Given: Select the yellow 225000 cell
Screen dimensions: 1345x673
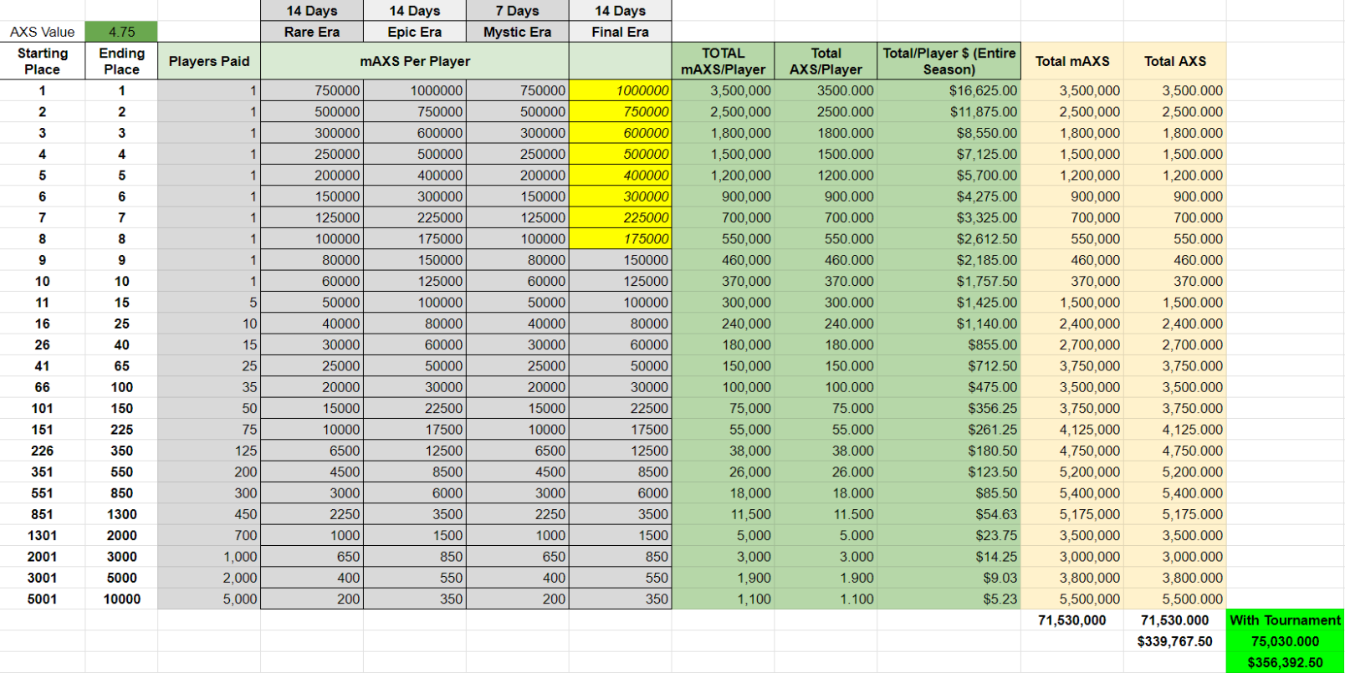Looking at the screenshot, I should pyautogui.click(x=621, y=217).
